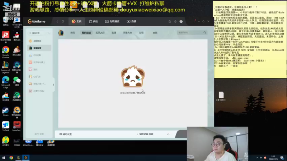This screenshot has width=287, height=161.
Task: Refresh the WeGame page
Action: (x=63, y=21)
